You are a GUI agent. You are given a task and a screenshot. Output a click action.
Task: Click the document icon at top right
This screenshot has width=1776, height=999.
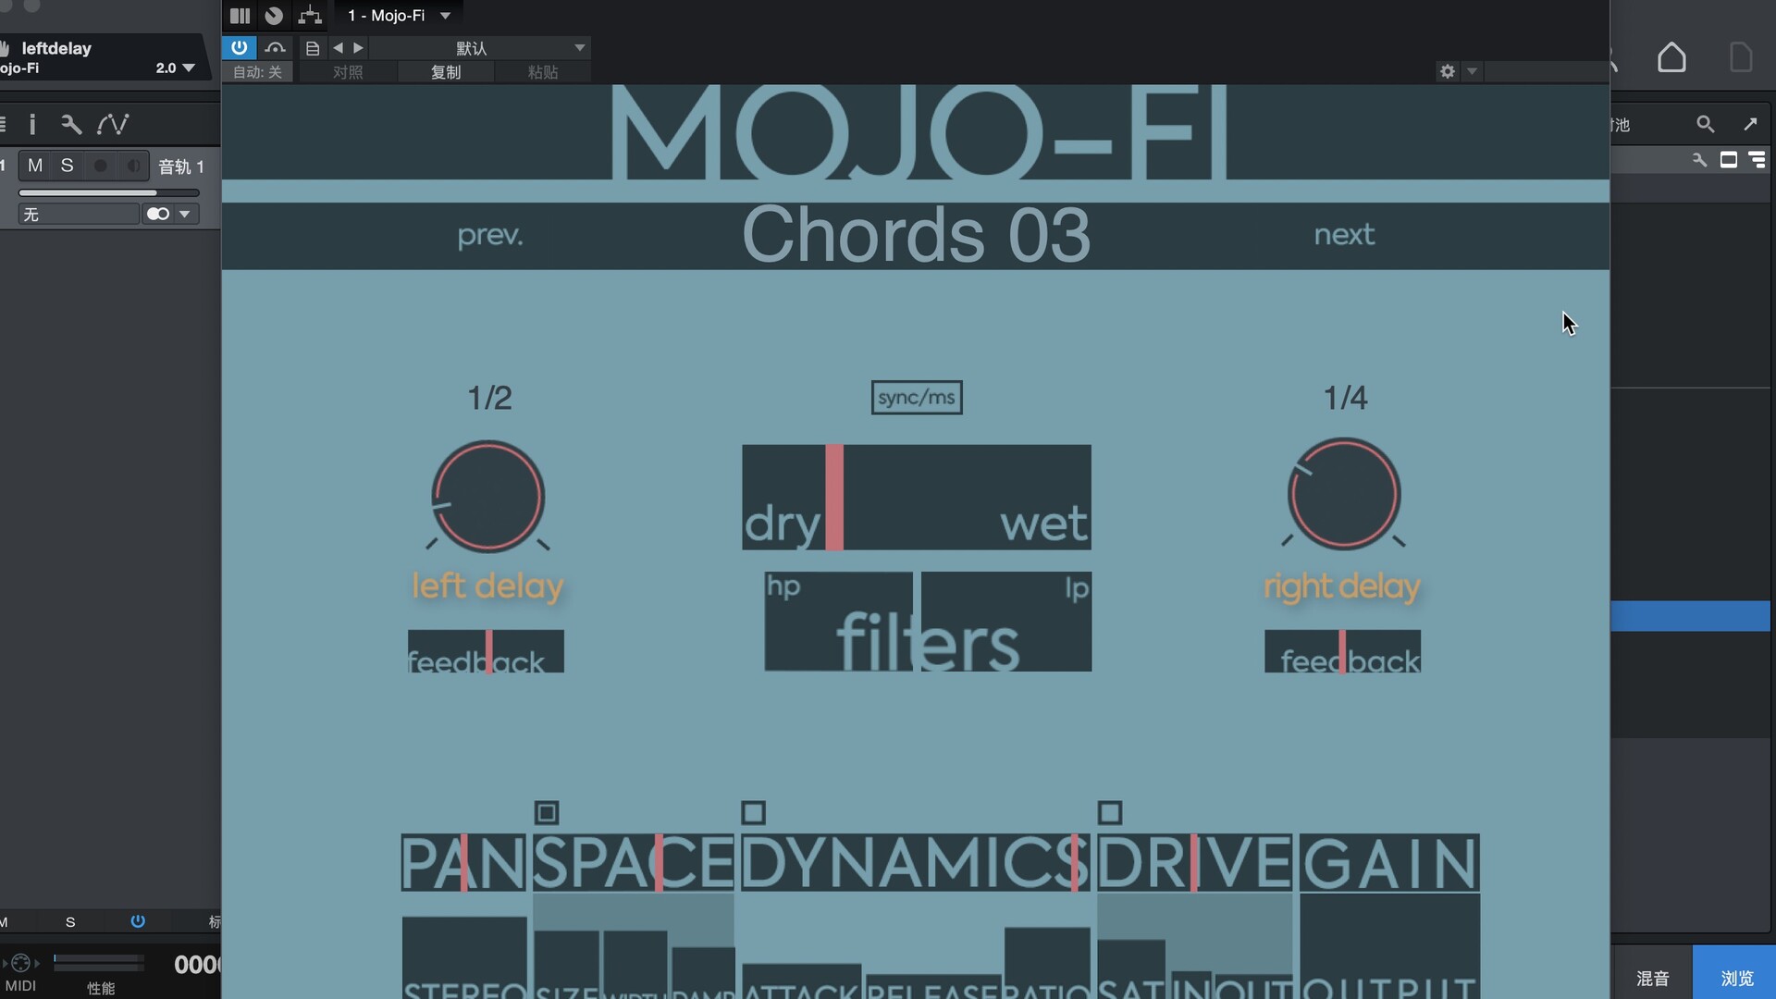[x=1741, y=57]
